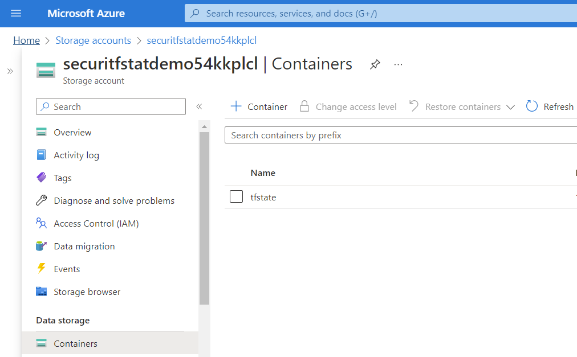577x357 pixels.
Task: Pin the storage account to dashboard
Action: 375,64
